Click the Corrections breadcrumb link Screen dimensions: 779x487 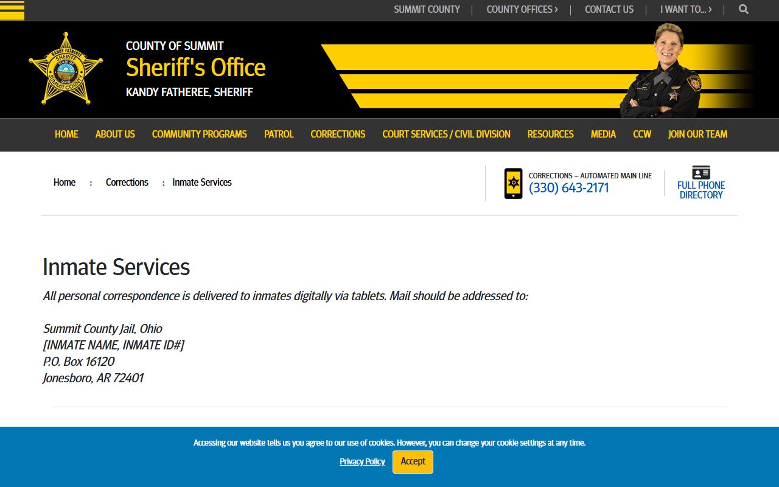pos(127,182)
